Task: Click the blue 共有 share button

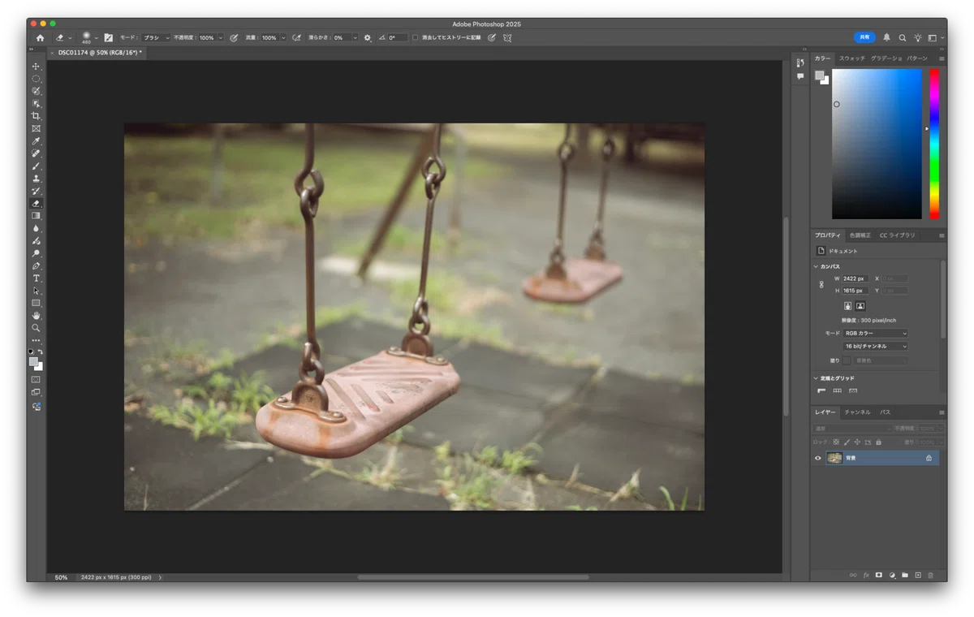Action: (864, 37)
